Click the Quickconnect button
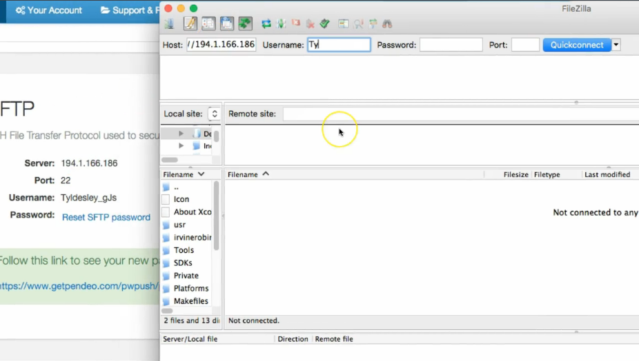The width and height of the screenshot is (639, 361). pos(577,45)
